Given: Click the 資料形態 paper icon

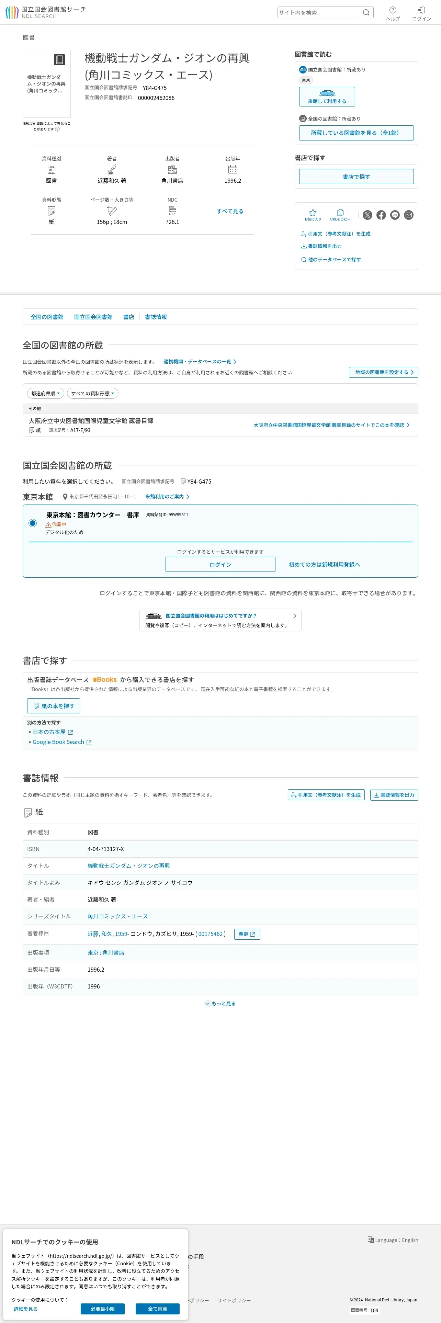Looking at the screenshot, I should tap(51, 211).
